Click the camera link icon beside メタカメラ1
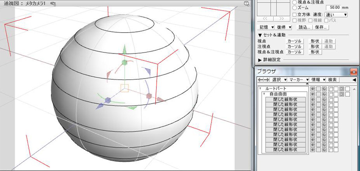Image resolution: width=360 pixels, height=171 pixels. click(x=53, y=4)
